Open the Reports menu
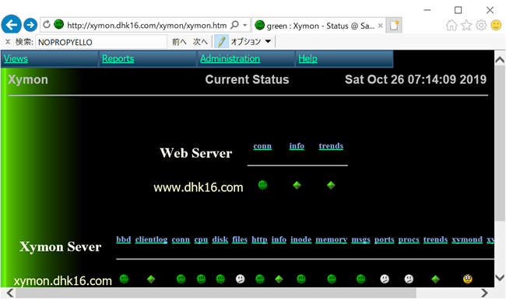506x299 pixels. coord(118,58)
